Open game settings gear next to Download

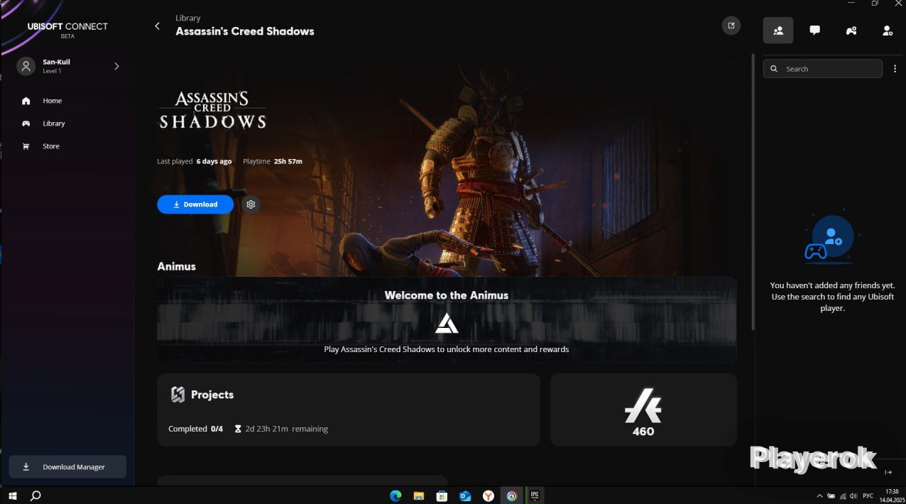tap(251, 204)
